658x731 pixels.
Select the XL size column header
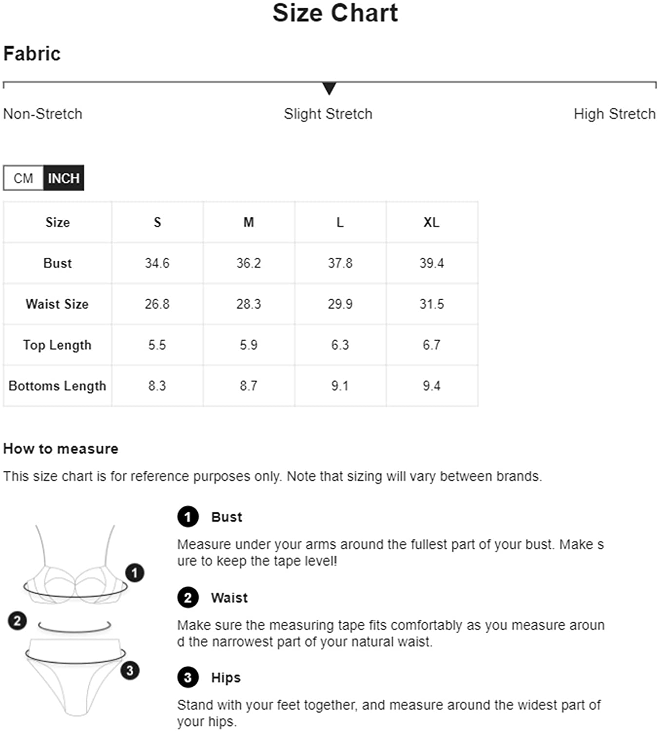(x=431, y=222)
